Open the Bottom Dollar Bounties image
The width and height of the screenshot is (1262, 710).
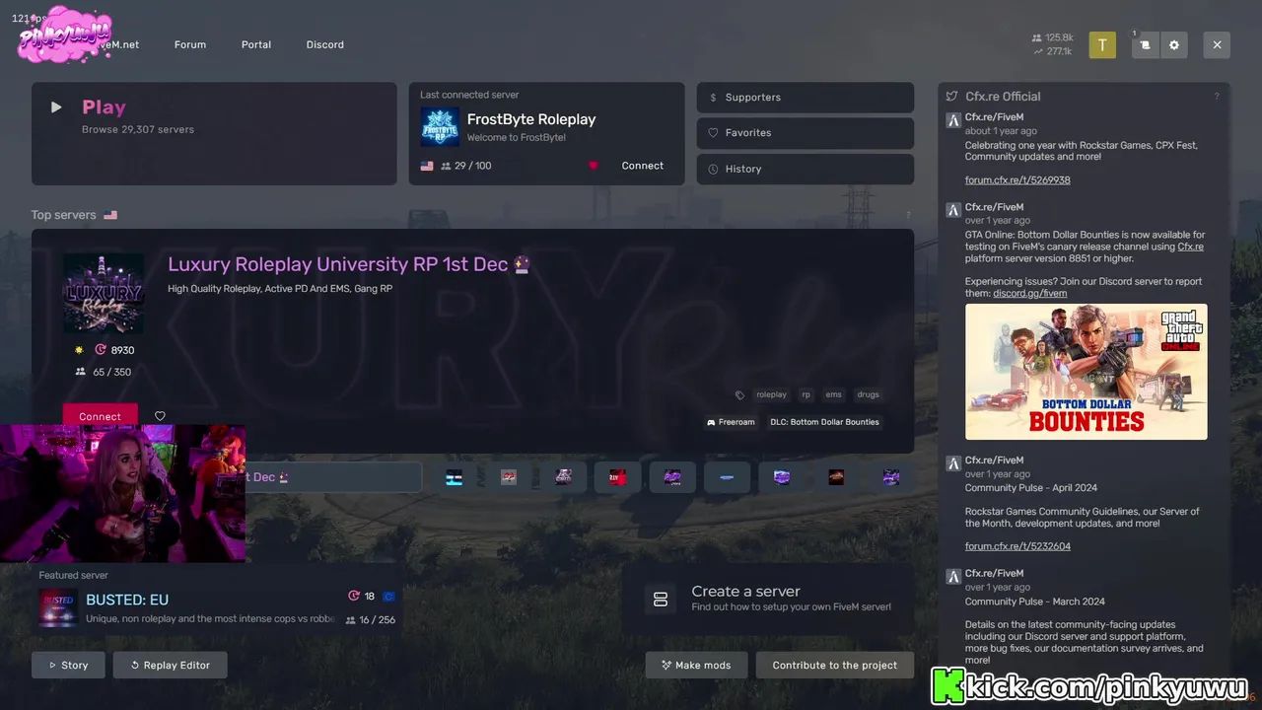1086,372
